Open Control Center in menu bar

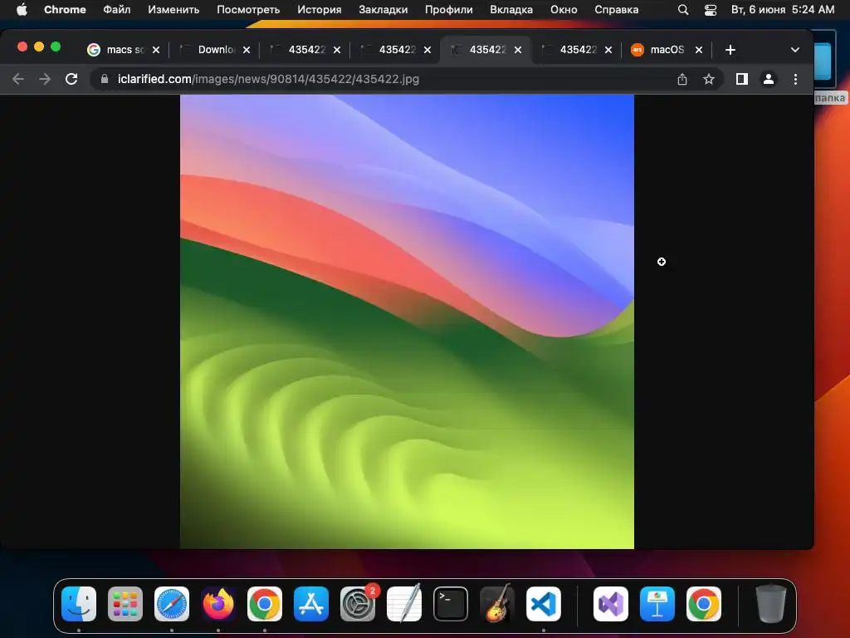(711, 10)
